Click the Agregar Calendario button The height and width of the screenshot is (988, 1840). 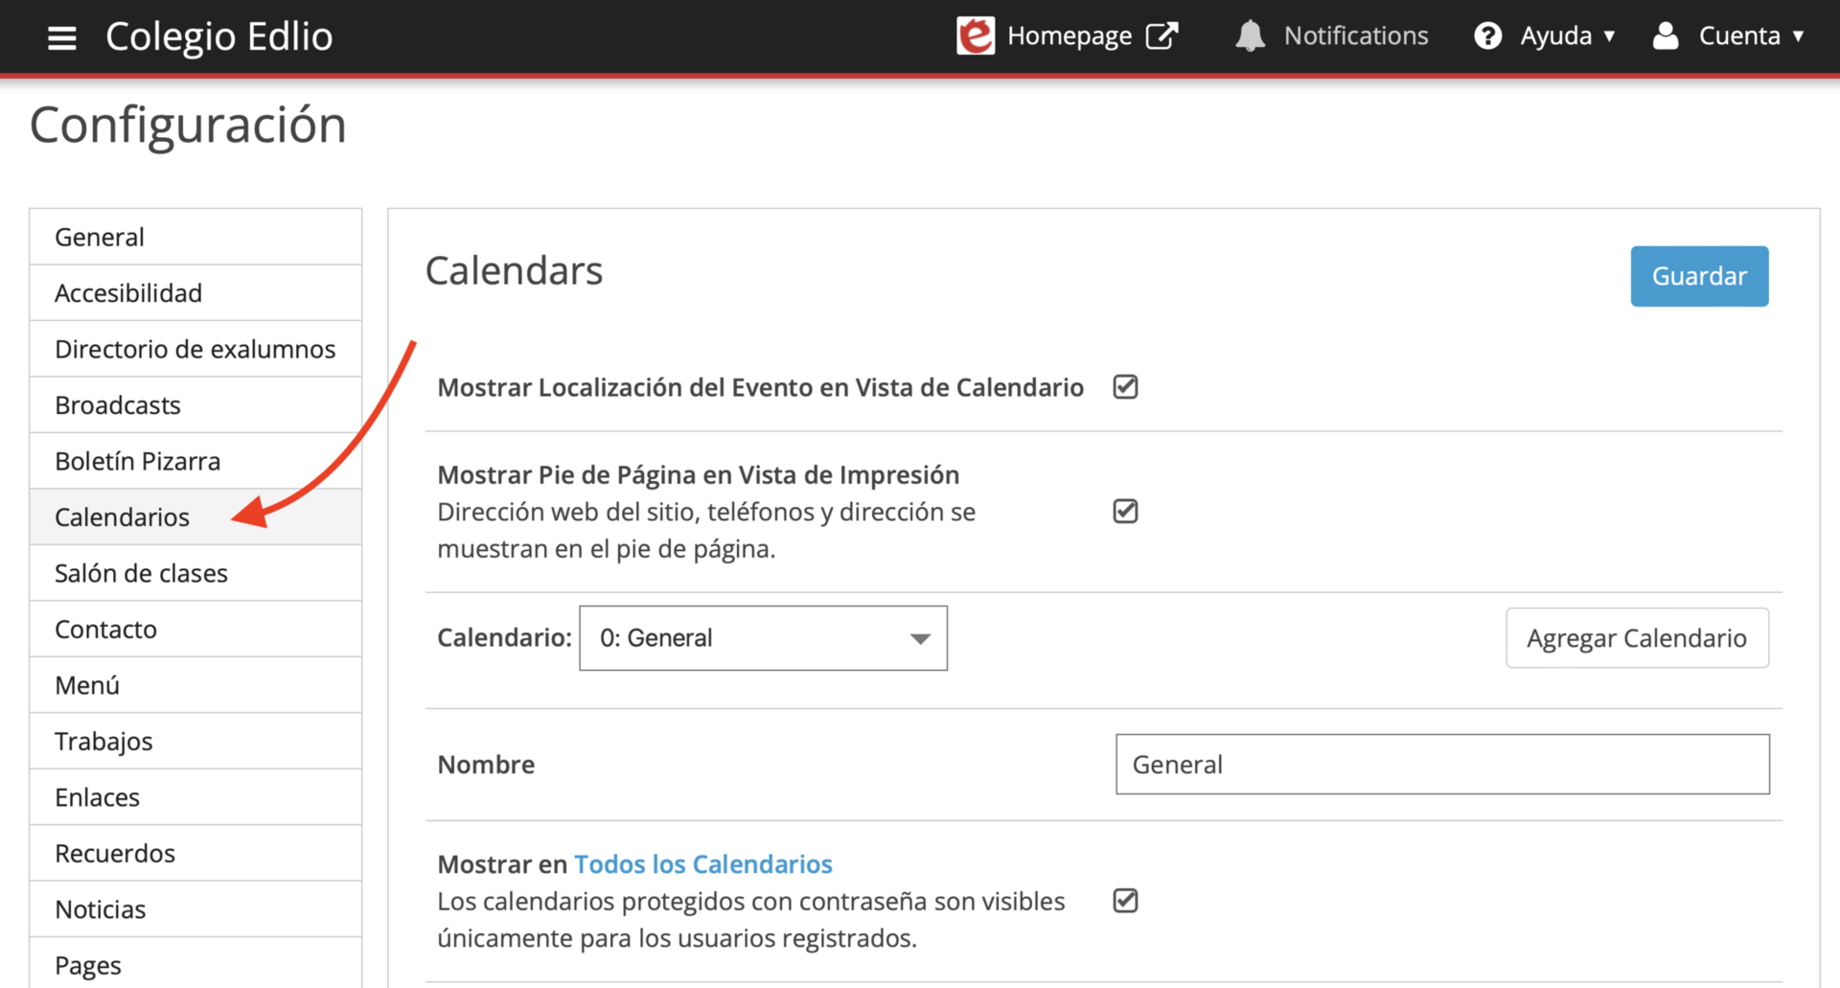pyautogui.click(x=1636, y=637)
